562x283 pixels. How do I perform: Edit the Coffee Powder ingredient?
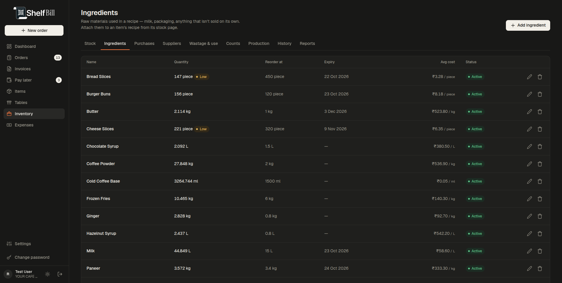click(530, 164)
